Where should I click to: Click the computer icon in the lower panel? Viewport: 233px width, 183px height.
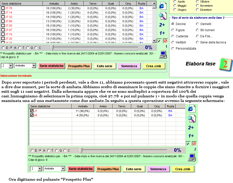coord(192,157)
